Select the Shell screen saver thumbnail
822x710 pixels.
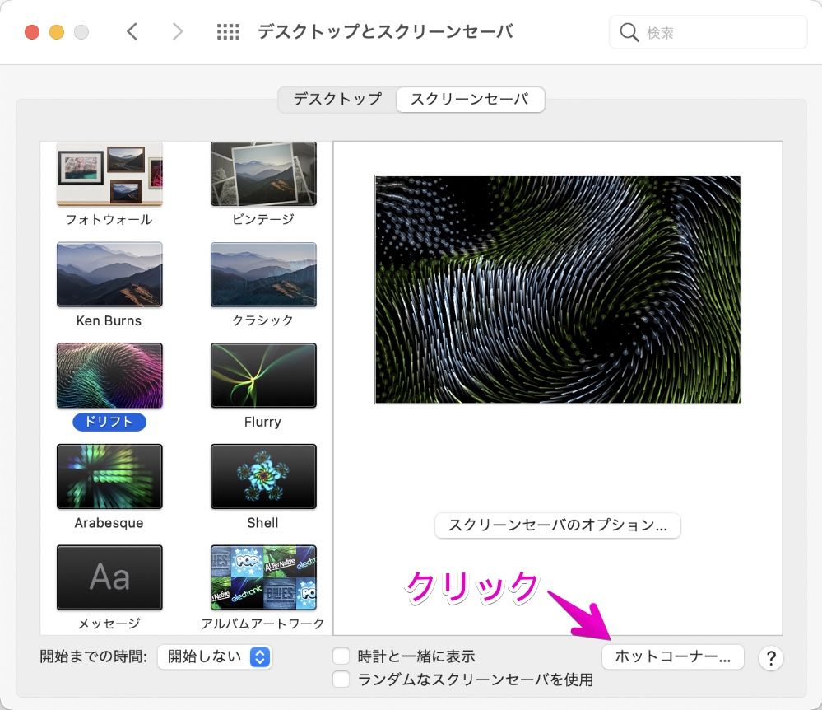[x=263, y=476]
